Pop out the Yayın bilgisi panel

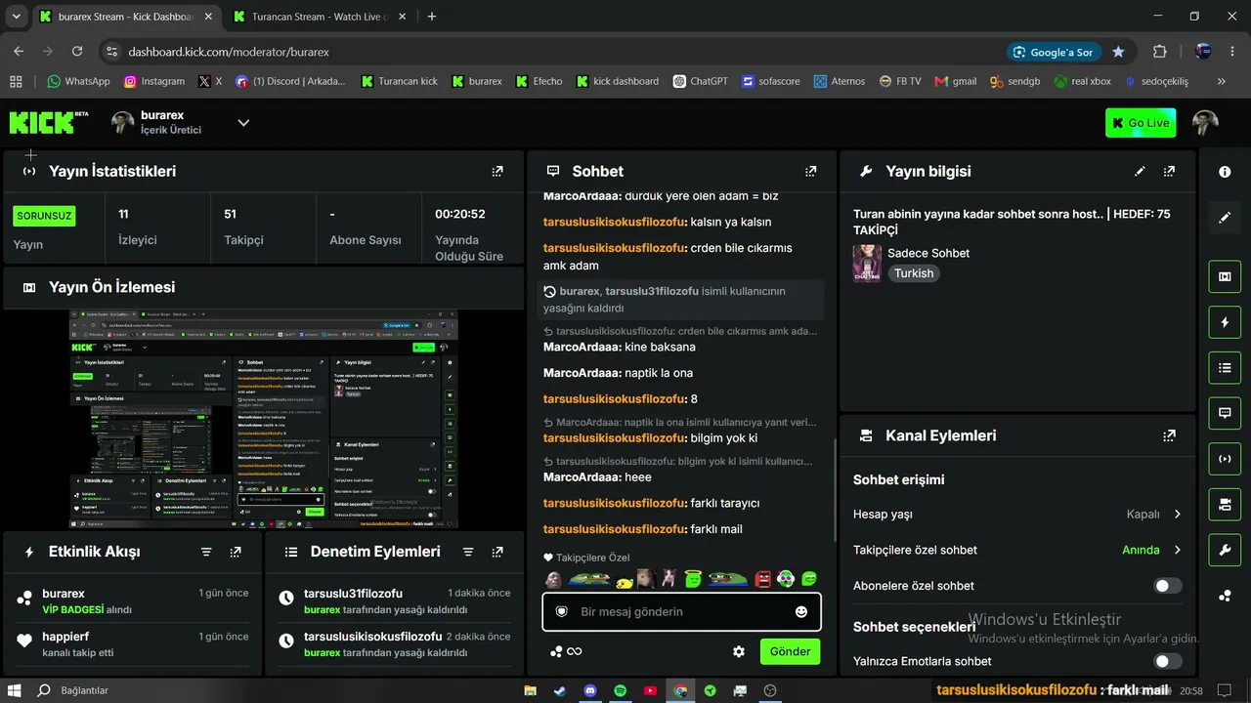[x=1169, y=171]
